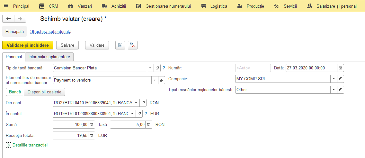Open calculator for the Taxă field
The image size is (365, 158).
[149, 125]
